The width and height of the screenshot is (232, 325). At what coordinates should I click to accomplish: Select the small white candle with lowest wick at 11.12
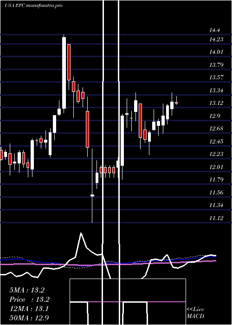coord(92,195)
